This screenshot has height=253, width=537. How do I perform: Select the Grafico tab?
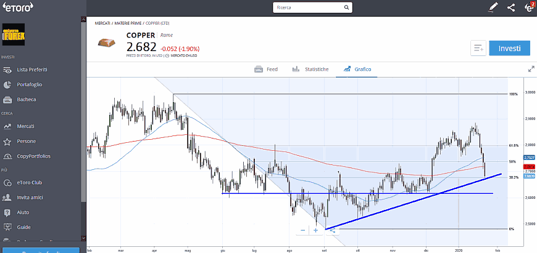357,69
